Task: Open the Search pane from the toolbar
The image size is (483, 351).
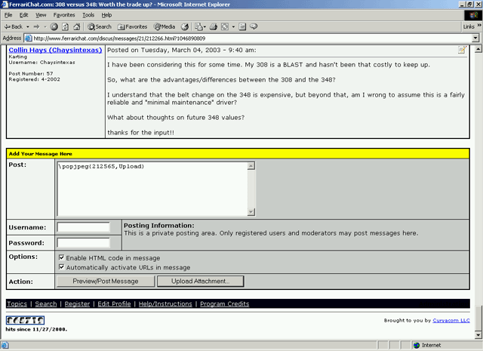Action: tap(99, 27)
